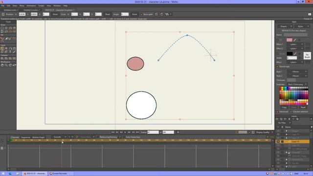Step forward one frame
The height and width of the screenshot is (176, 313).
point(129,132)
